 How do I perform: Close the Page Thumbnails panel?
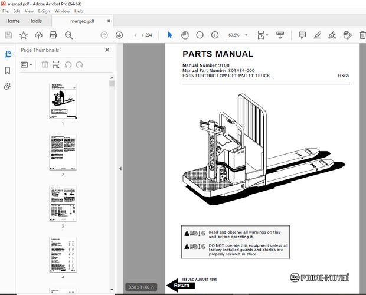(107, 50)
